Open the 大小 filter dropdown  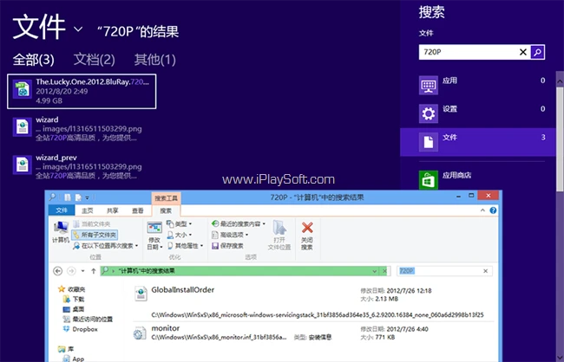pos(179,235)
